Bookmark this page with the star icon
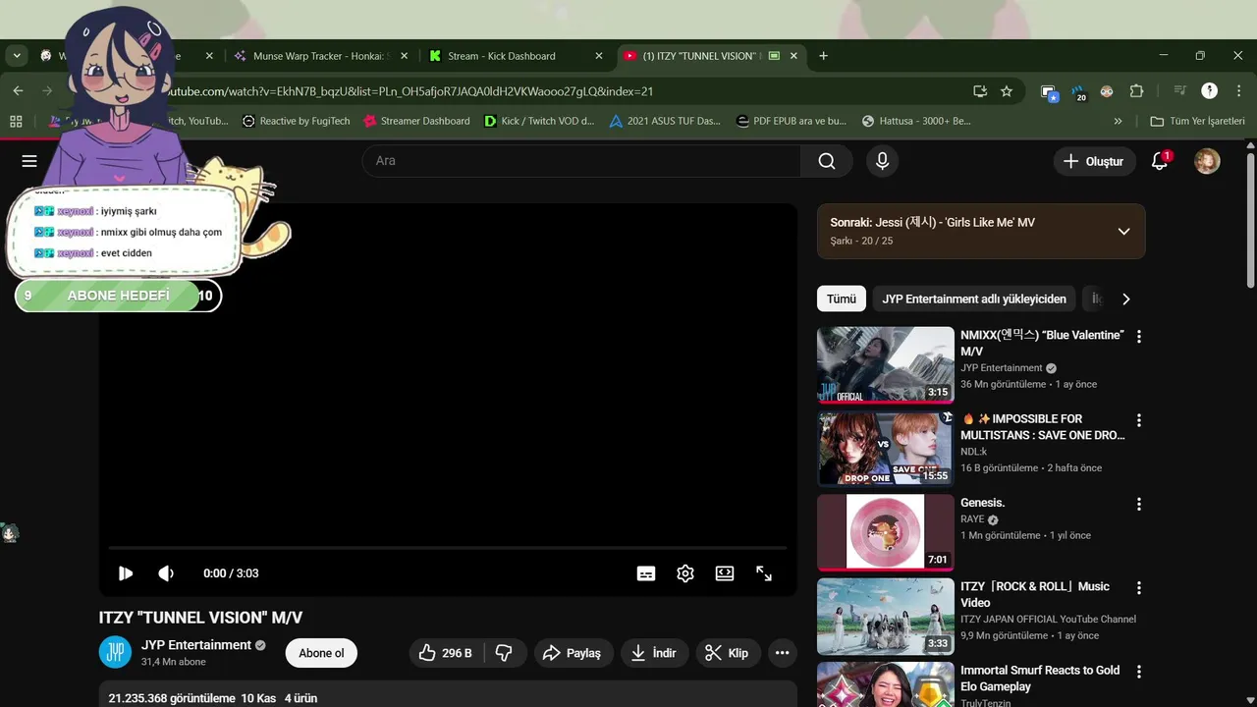Image resolution: width=1257 pixels, height=707 pixels. pyautogui.click(x=1007, y=91)
